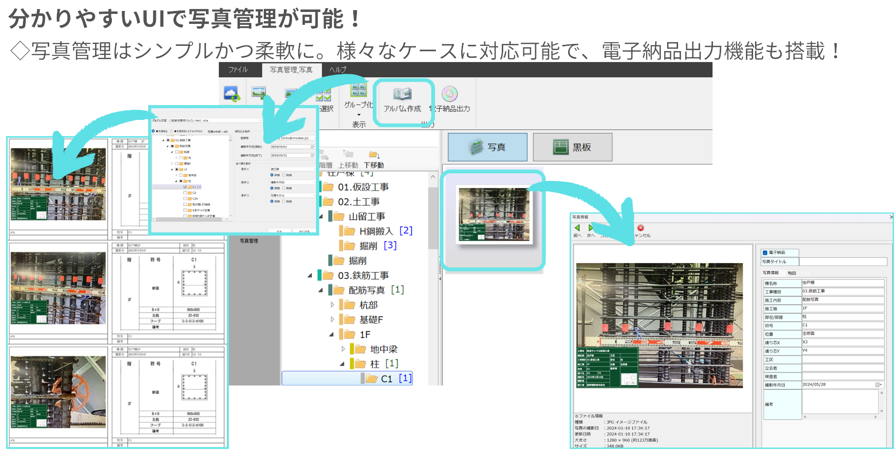Expand the 基礎F tree node

[x=332, y=320]
